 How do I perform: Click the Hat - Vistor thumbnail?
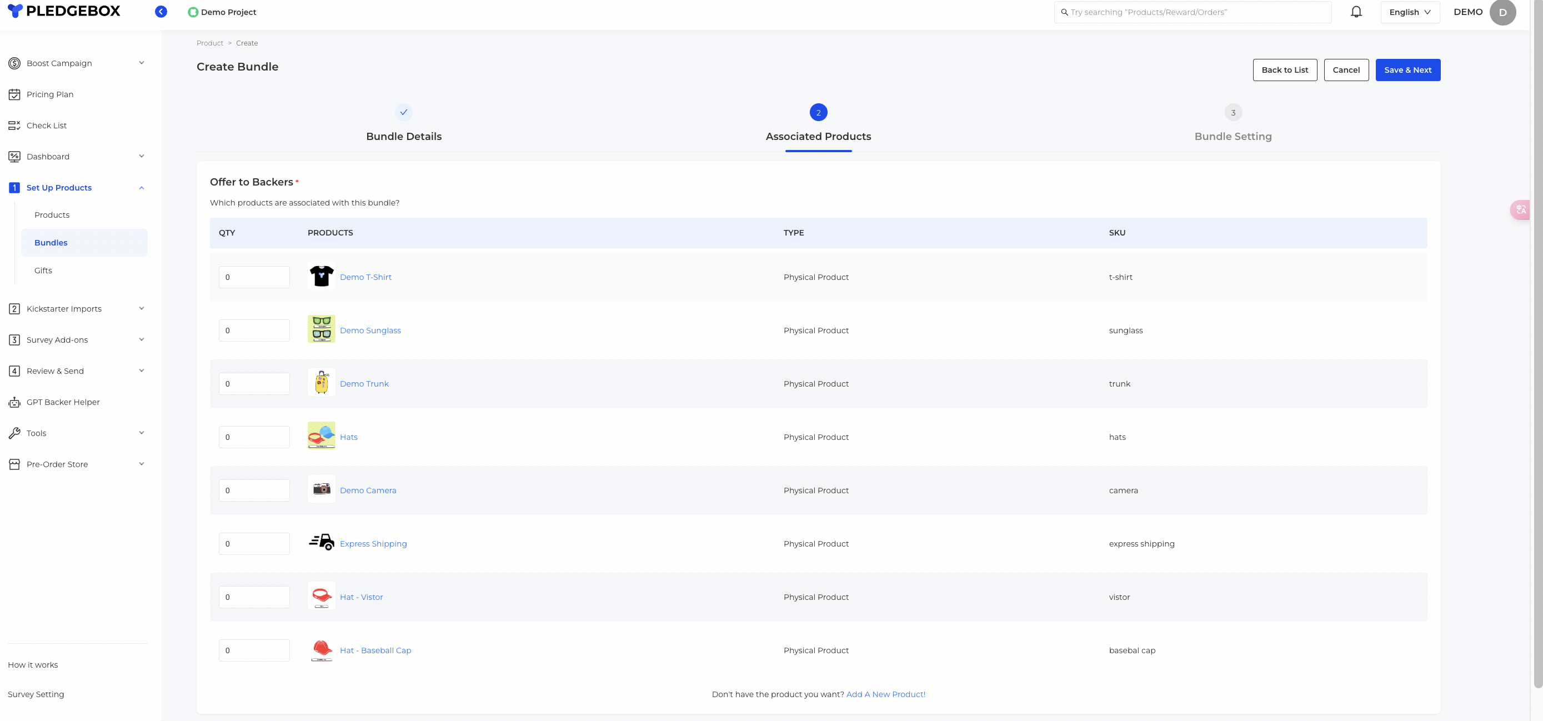pyautogui.click(x=322, y=595)
